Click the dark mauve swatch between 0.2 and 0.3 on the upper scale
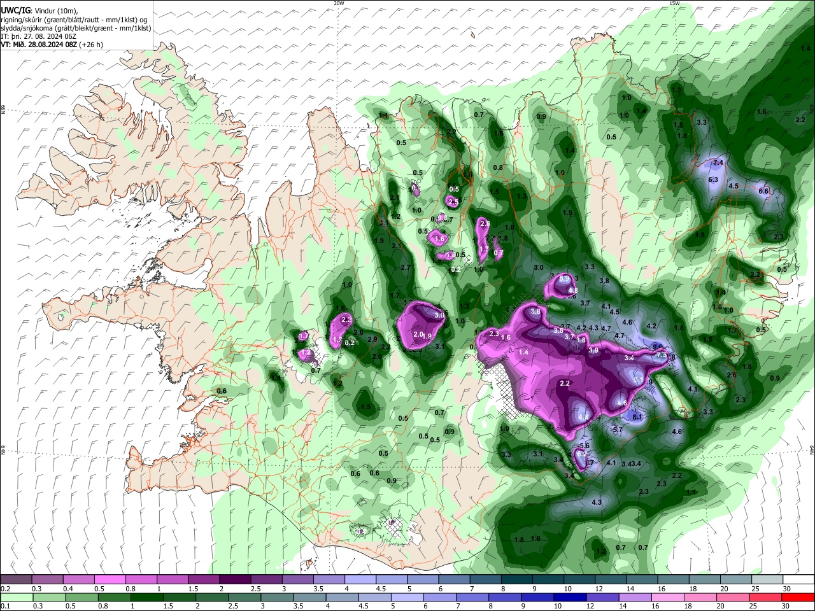 16,579
